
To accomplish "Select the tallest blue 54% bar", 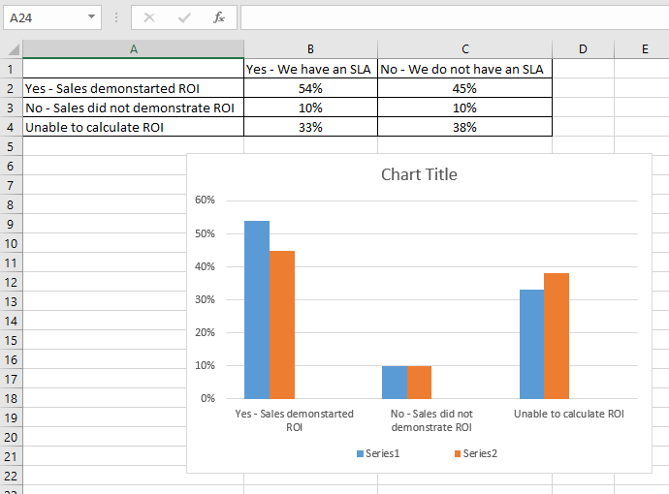I will coord(256,310).
